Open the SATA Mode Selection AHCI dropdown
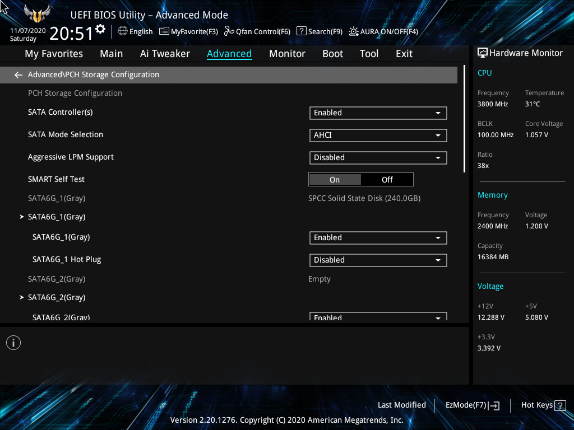Image resolution: width=574 pixels, height=430 pixels. [x=378, y=135]
